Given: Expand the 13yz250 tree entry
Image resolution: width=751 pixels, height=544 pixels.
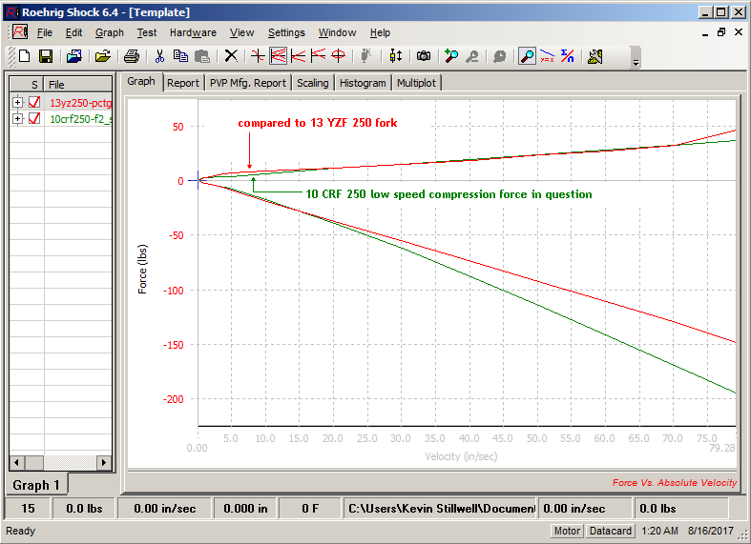Looking at the screenshot, I should 17,102.
